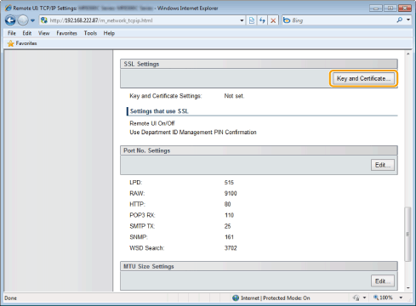Open the dropdown beside privacy icon

point(365,297)
